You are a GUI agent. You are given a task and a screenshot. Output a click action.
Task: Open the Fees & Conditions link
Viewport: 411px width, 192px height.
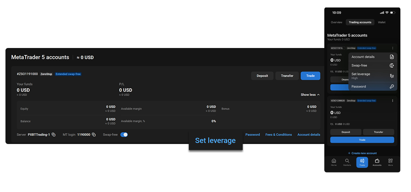(279, 135)
